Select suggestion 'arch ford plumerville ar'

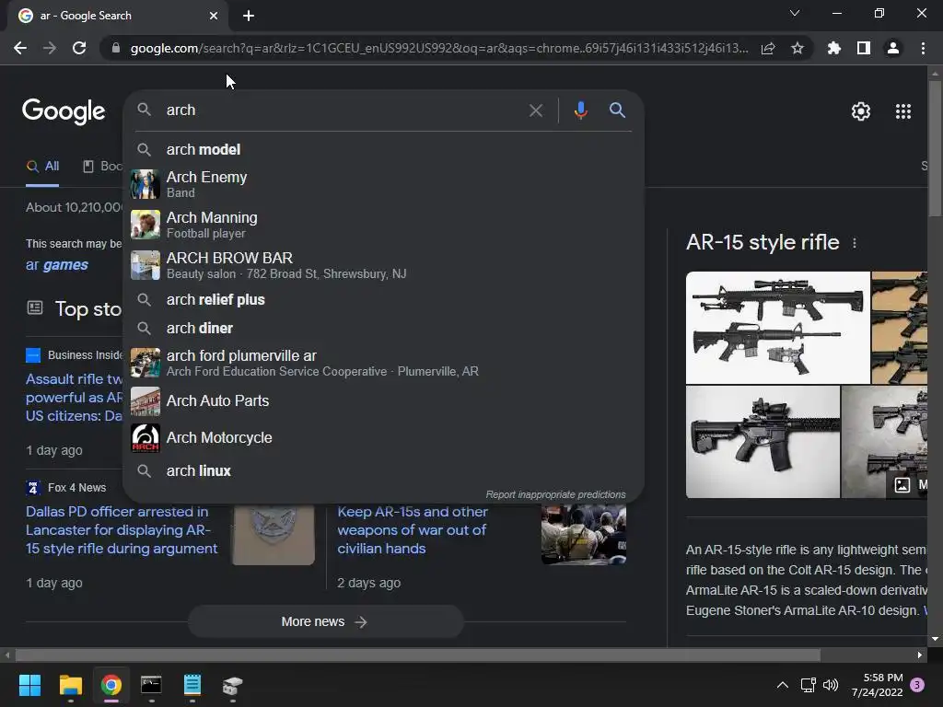click(384, 363)
